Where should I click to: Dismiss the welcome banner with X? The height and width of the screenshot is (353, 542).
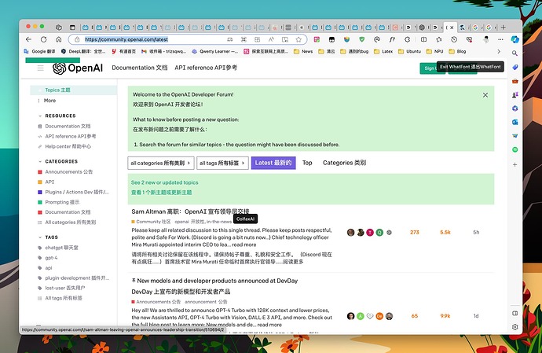point(485,95)
